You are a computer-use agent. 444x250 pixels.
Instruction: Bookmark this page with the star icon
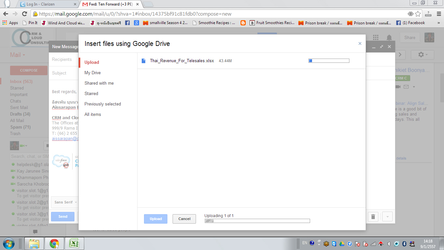coord(418,14)
